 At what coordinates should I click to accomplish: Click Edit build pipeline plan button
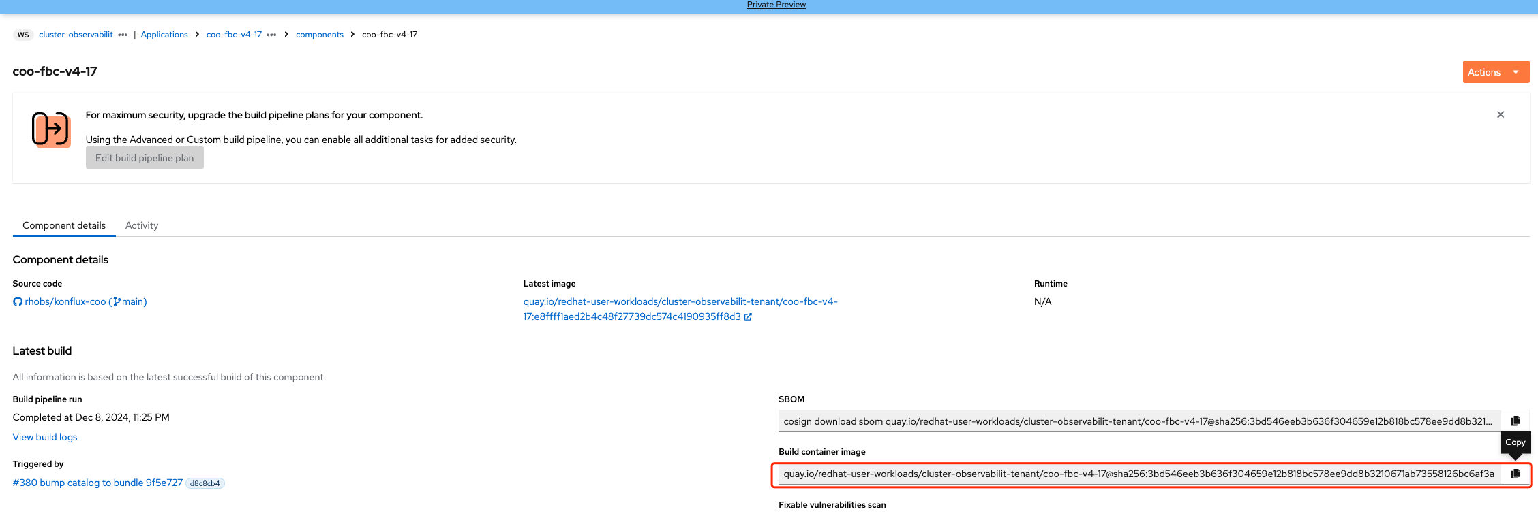click(x=145, y=158)
